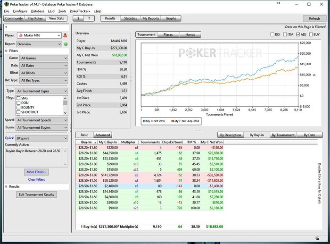The width and height of the screenshot is (330, 244).
Task: Select the tournament T toggle
Action: pyautogui.click(x=89, y=18)
